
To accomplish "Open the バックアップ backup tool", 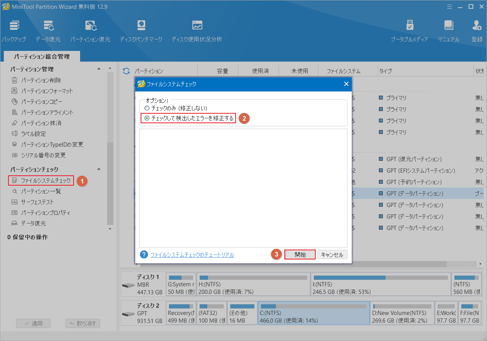I will click(x=14, y=31).
